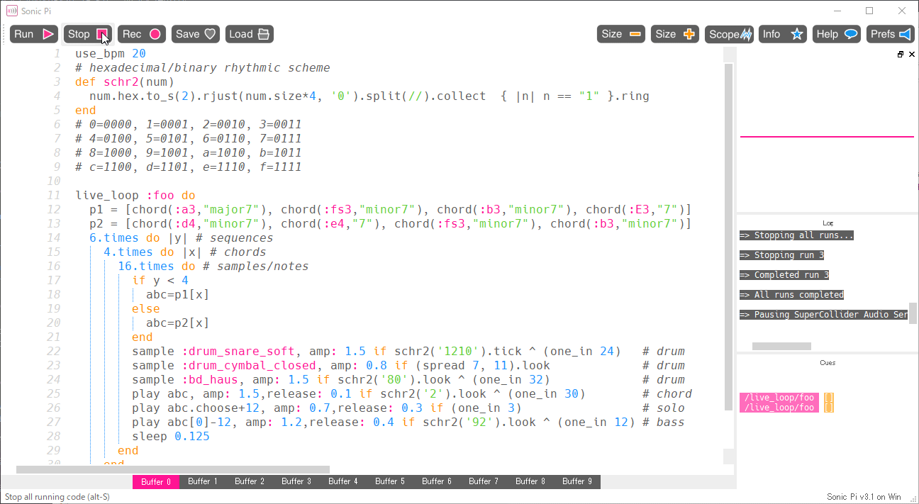Click the log panel horizontal scrollbar
919x504 pixels.
coord(781,347)
